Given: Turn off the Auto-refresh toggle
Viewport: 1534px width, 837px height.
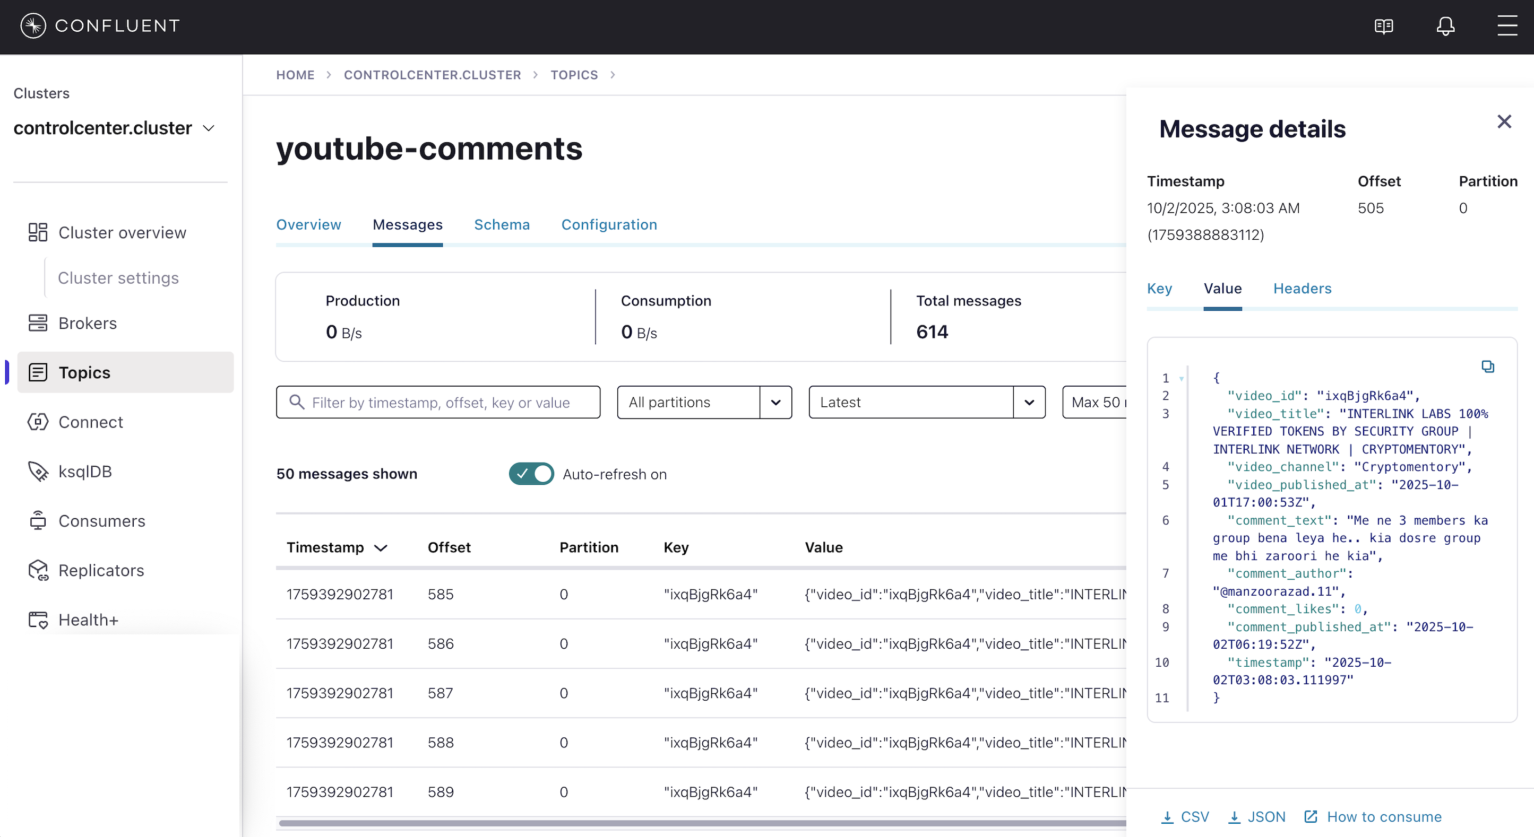Looking at the screenshot, I should 531,474.
